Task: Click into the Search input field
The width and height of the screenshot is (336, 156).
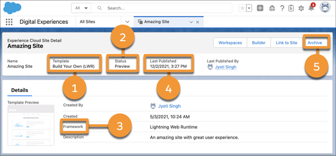Action: tap(162, 8)
